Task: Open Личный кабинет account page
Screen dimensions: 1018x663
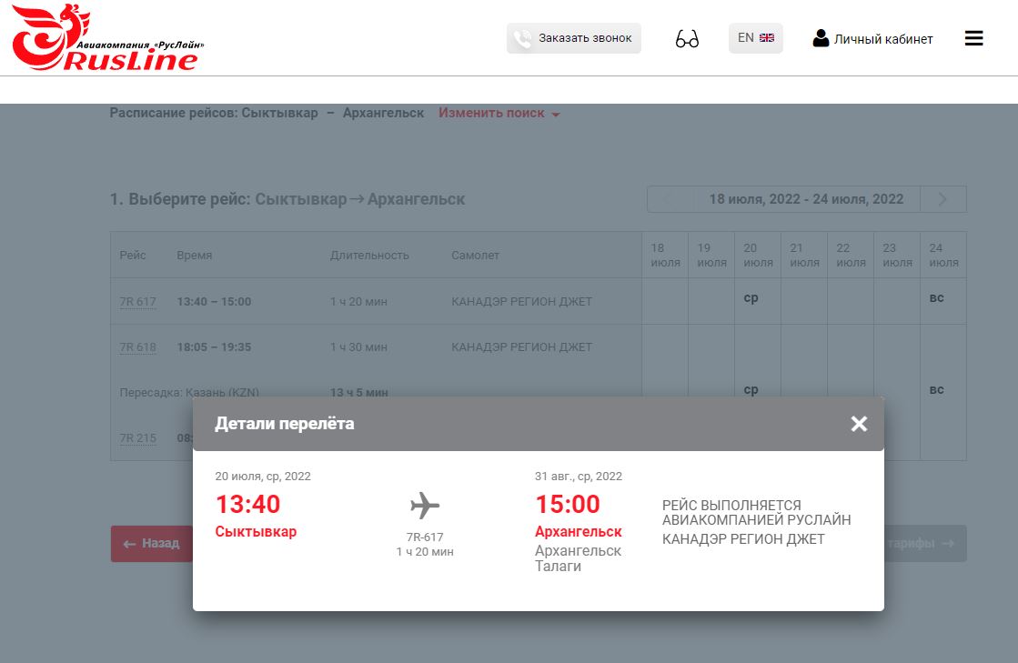Action: point(872,39)
